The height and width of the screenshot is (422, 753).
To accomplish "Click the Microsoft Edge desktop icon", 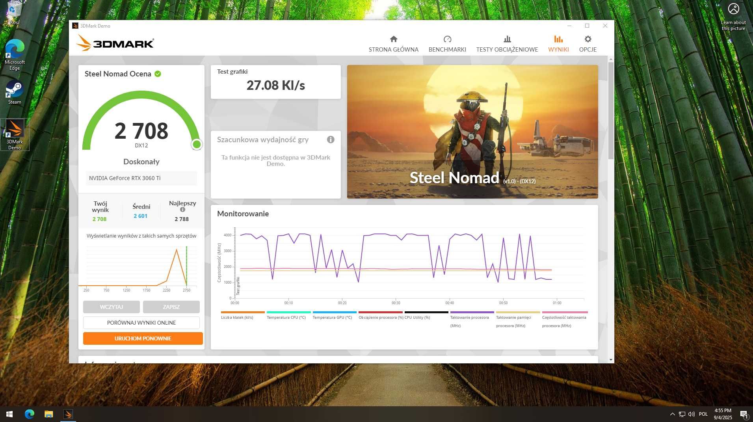I will [x=15, y=55].
